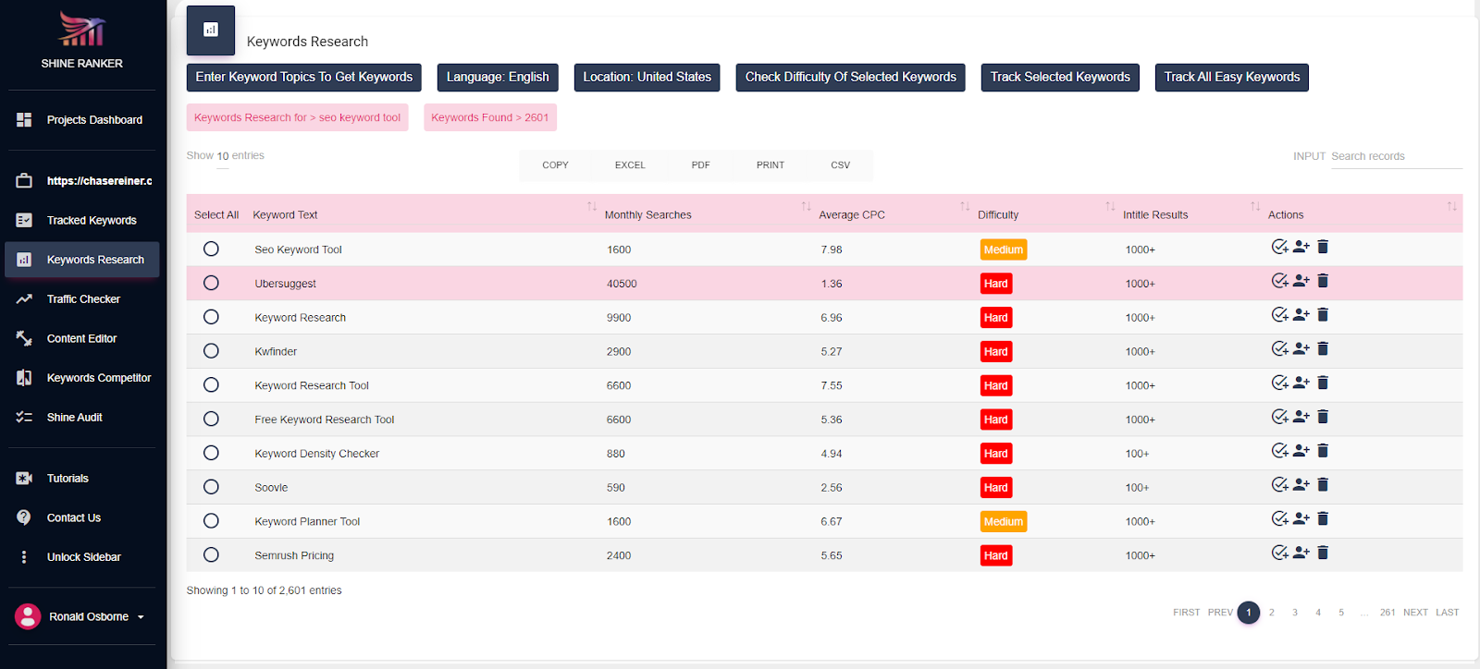1480x669 pixels.
Task: Click the Shine Audit checklist icon
Action: 24,418
